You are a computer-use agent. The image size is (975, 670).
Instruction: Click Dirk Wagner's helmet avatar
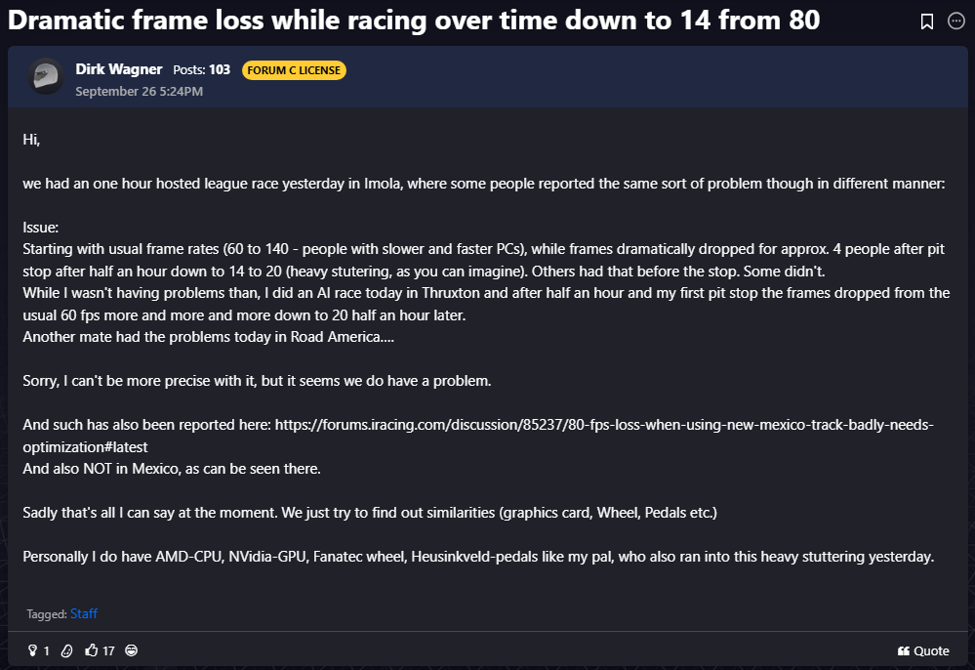pyautogui.click(x=45, y=77)
